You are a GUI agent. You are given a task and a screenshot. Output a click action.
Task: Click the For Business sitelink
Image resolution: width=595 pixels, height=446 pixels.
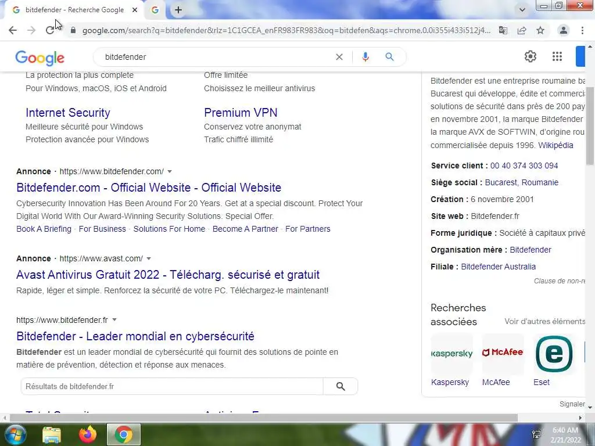point(102,229)
